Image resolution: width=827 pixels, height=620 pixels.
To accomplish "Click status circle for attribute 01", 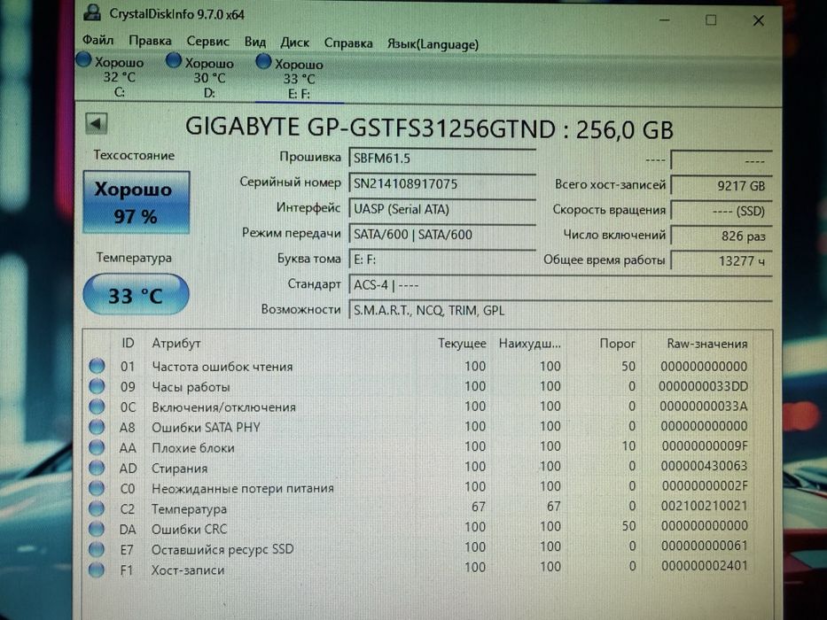I will click(x=97, y=366).
